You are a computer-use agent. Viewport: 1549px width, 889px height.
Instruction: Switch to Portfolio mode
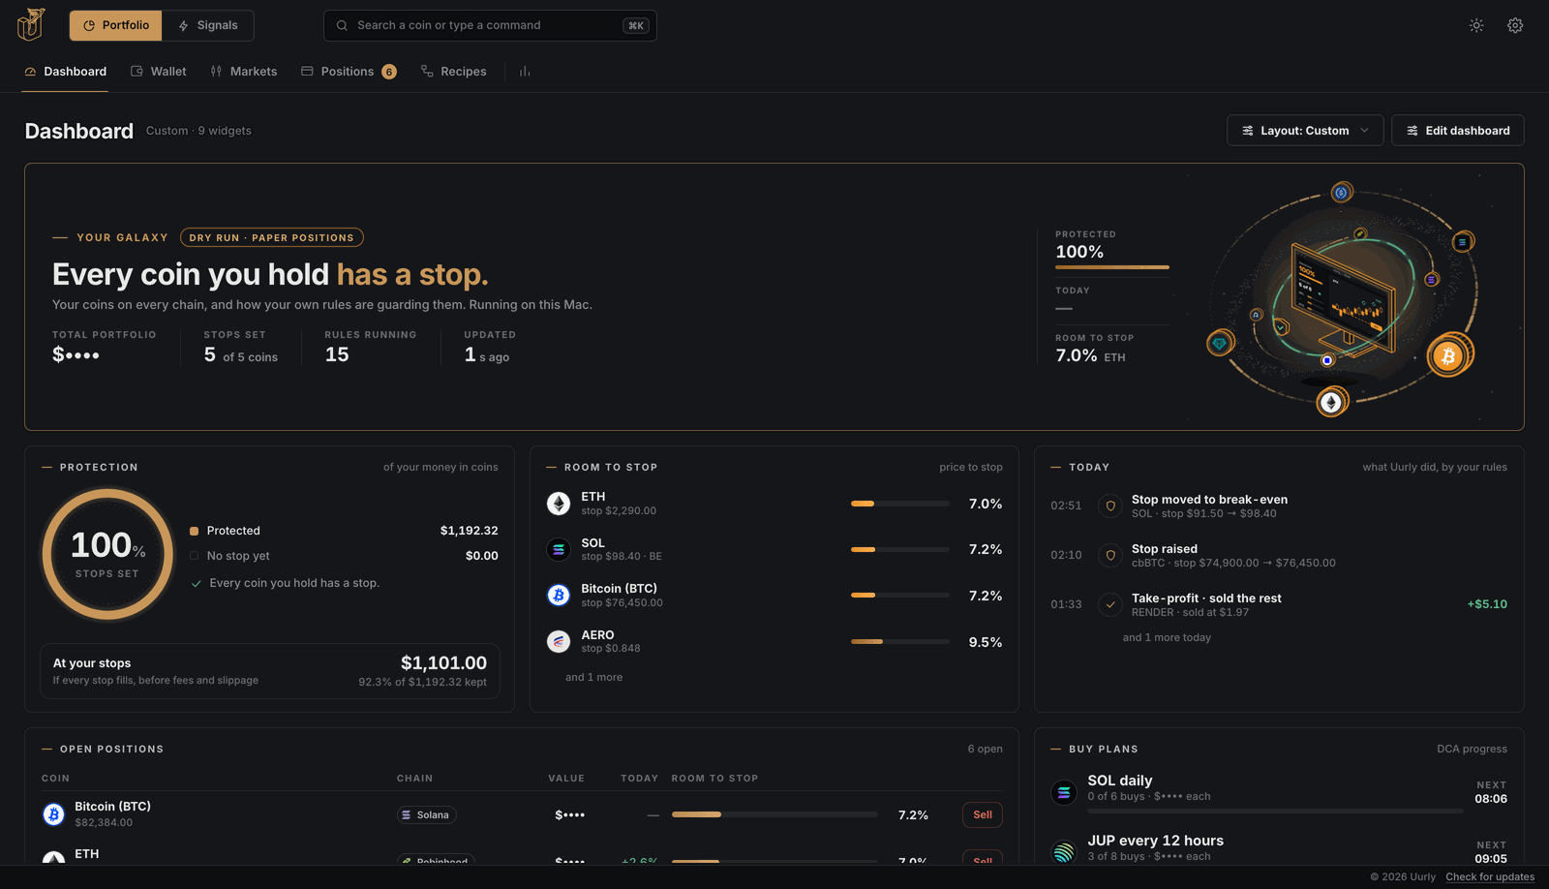116,25
